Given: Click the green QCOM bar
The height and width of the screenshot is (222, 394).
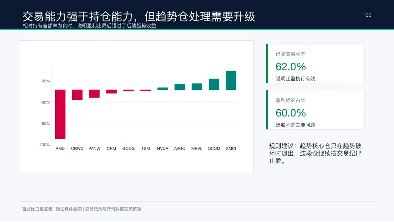Looking at the screenshot, I should point(214,84).
